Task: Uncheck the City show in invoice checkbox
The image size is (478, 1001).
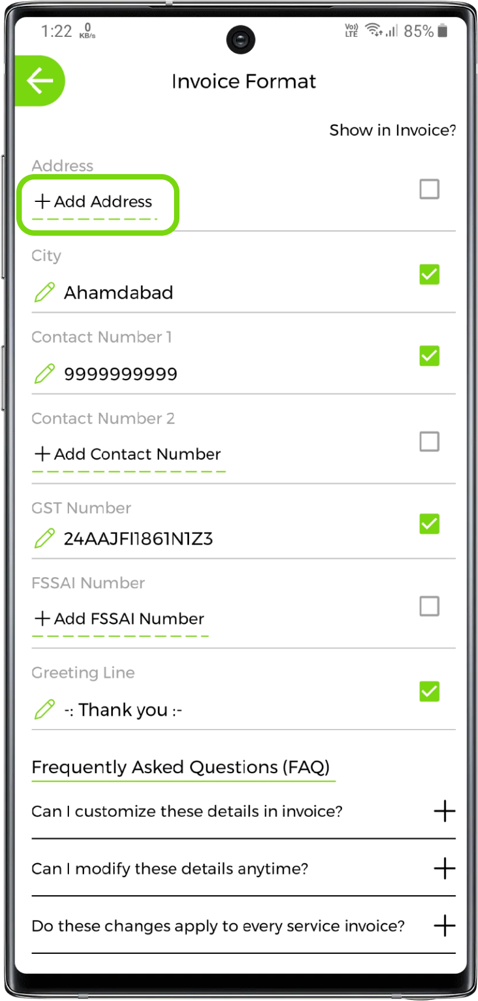Action: 429,274
